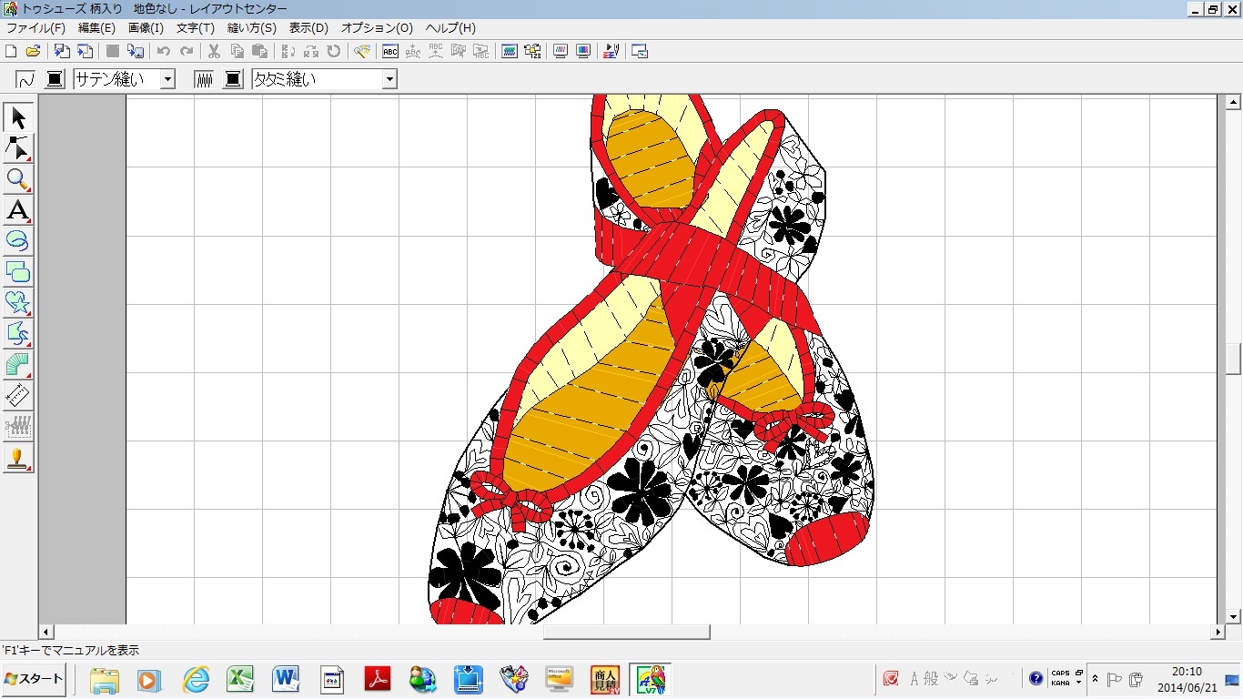Toggle the line sew curve button

pyautogui.click(x=25, y=79)
